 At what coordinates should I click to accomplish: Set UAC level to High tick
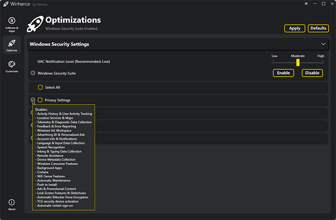[x=322, y=61]
